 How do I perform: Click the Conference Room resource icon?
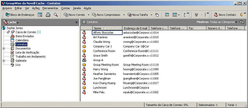84,51
